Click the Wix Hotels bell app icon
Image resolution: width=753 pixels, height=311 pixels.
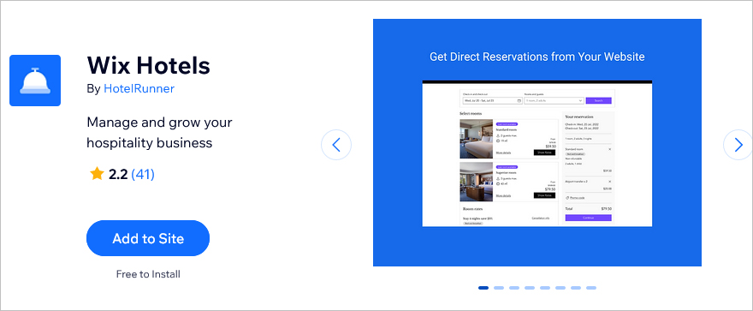click(35, 81)
